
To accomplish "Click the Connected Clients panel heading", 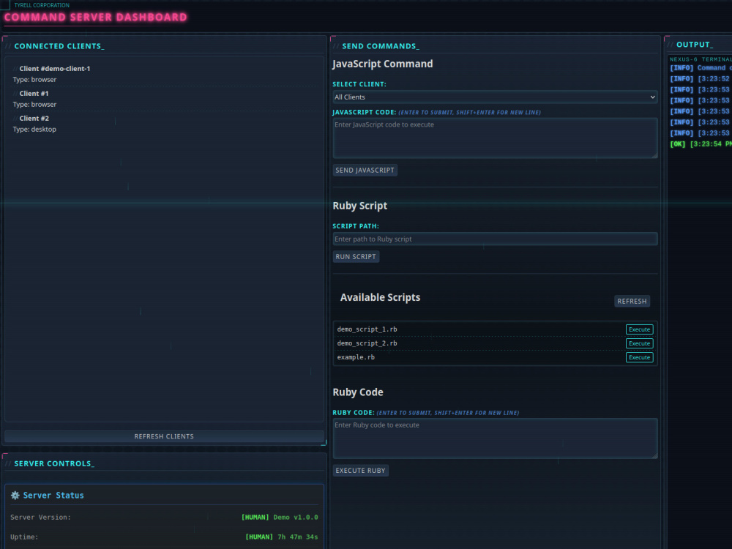I will tap(59, 46).
